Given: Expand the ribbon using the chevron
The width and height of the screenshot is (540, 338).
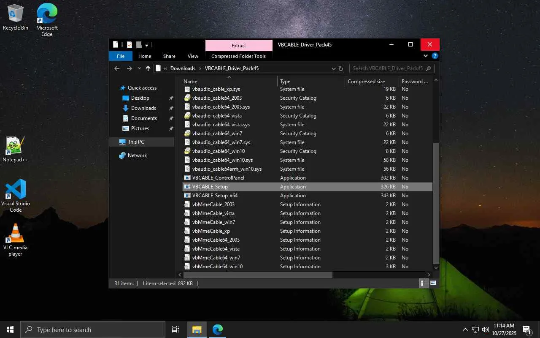Looking at the screenshot, I should 426,56.
